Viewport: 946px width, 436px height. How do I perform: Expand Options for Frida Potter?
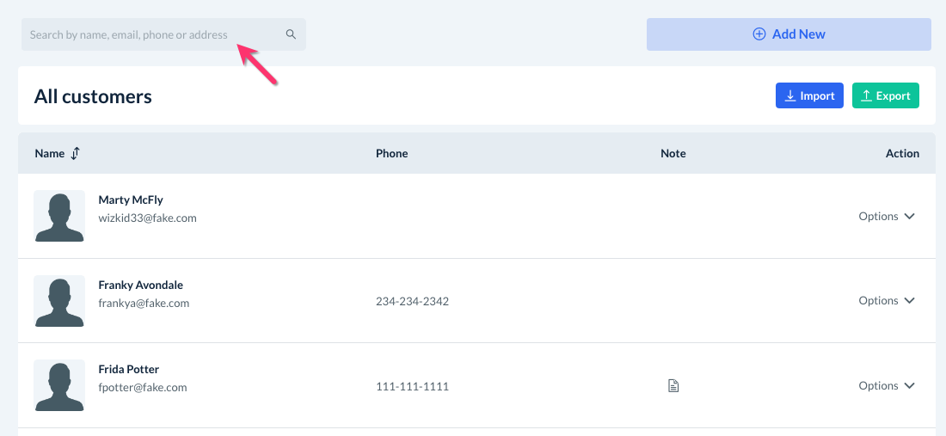point(887,386)
